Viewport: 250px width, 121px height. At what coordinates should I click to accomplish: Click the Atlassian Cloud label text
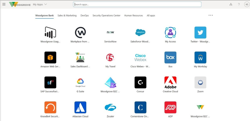[80, 116]
